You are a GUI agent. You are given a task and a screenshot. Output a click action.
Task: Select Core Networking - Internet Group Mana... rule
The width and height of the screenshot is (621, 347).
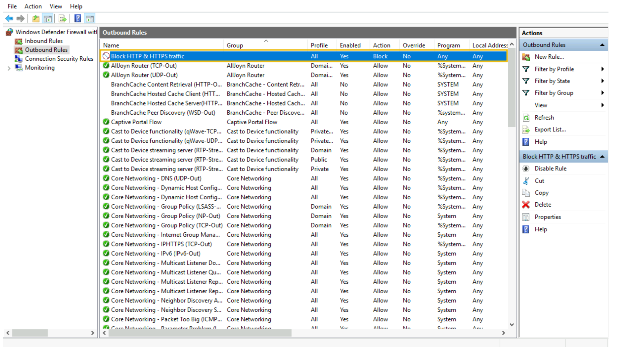[304, 235]
